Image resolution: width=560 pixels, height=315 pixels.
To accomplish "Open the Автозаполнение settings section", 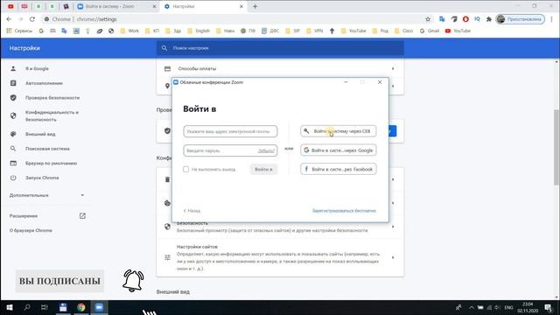I will [44, 83].
